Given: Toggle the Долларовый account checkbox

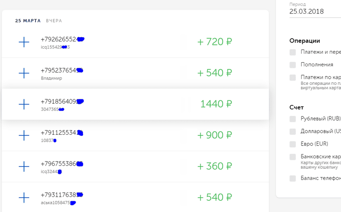Looking at the screenshot, I should pyautogui.click(x=293, y=131).
